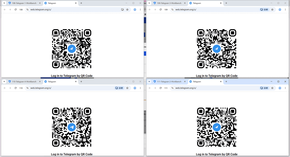Bookmark the page in the 111 window
This screenshot has height=157, width=290.
click(x=272, y=88)
